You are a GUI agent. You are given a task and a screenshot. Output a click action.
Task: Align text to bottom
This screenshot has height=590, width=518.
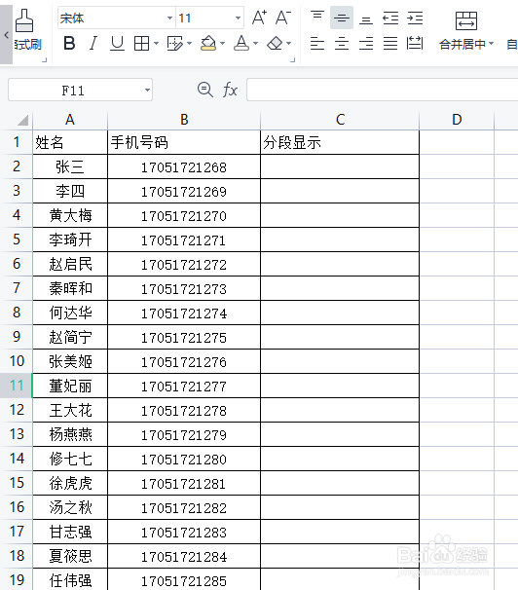pyautogui.click(x=366, y=18)
